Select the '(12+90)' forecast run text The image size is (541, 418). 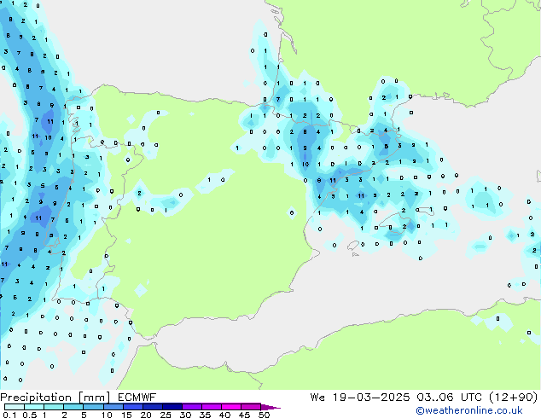[514, 398]
